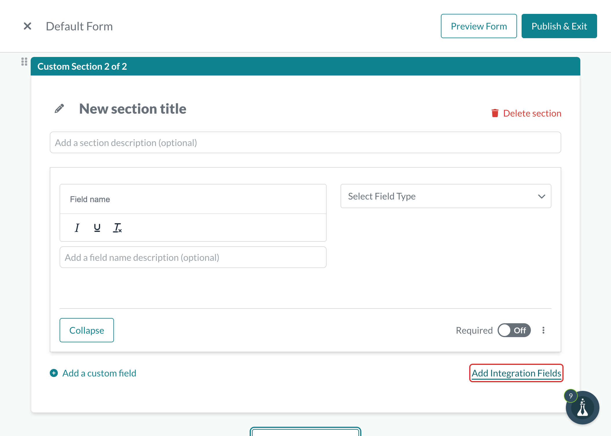Viewport: 611px width, 436px height.
Task: Open the Select Field Type dropdown
Action: tap(446, 196)
